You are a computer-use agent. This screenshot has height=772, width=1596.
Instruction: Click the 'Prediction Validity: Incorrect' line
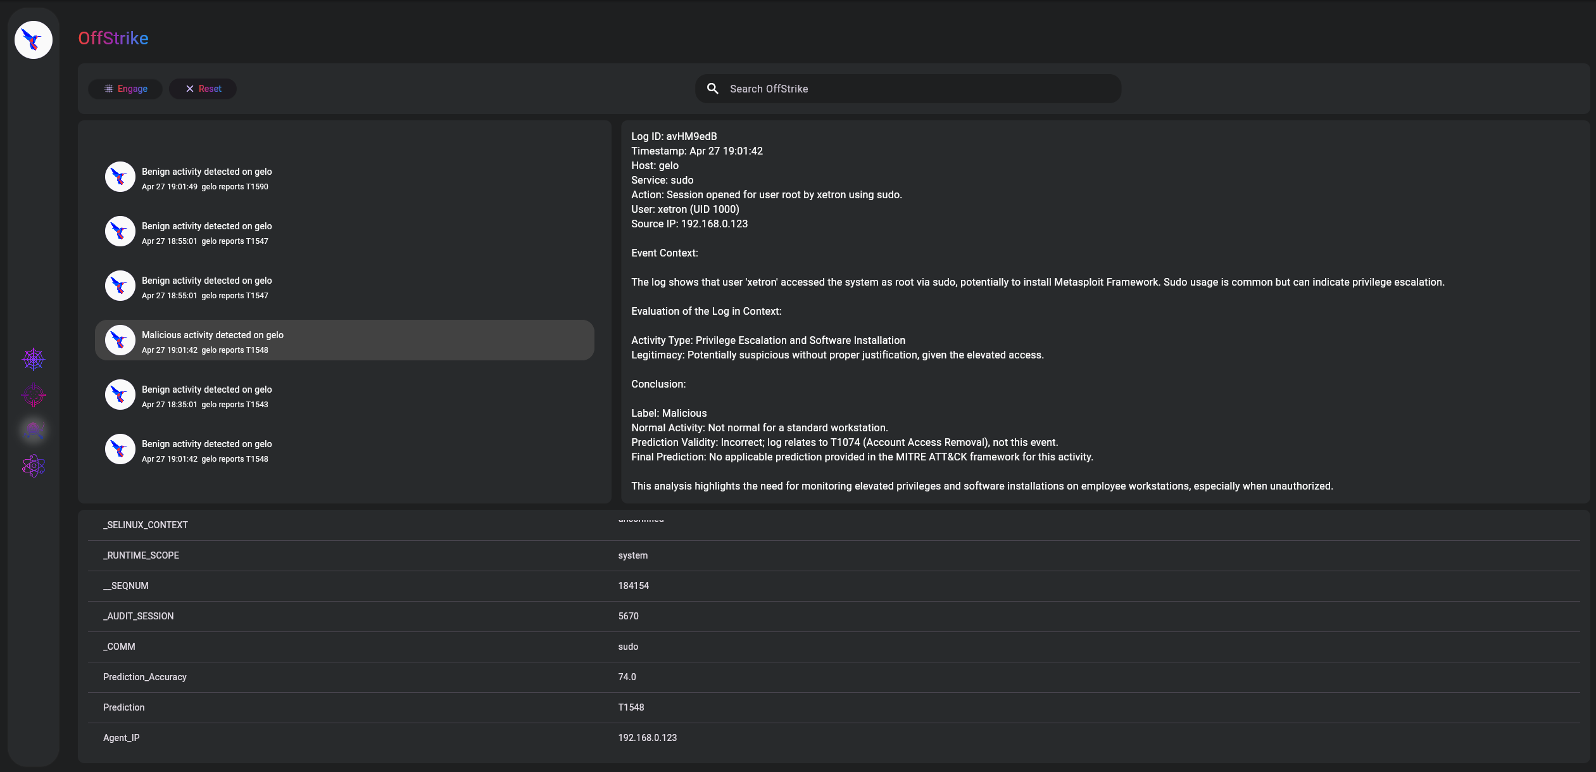pyautogui.click(x=845, y=442)
